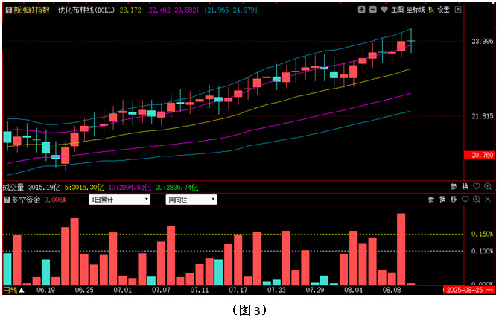The image size is (499, 327).
Task: Expand the 日线 period selector triangle
Action: click(x=22, y=290)
